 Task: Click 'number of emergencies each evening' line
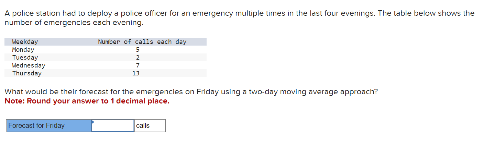74,23
